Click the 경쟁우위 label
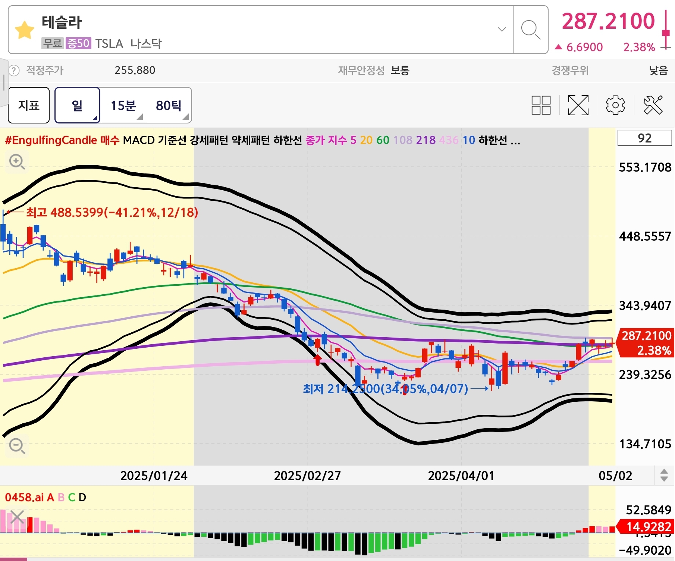Image resolution: width=675 pixels, height=561 pixels. pos(570,70)
